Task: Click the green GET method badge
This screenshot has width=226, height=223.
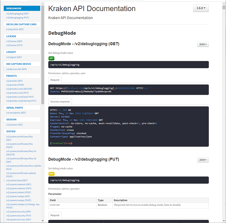Action: [x=51, y=58]
